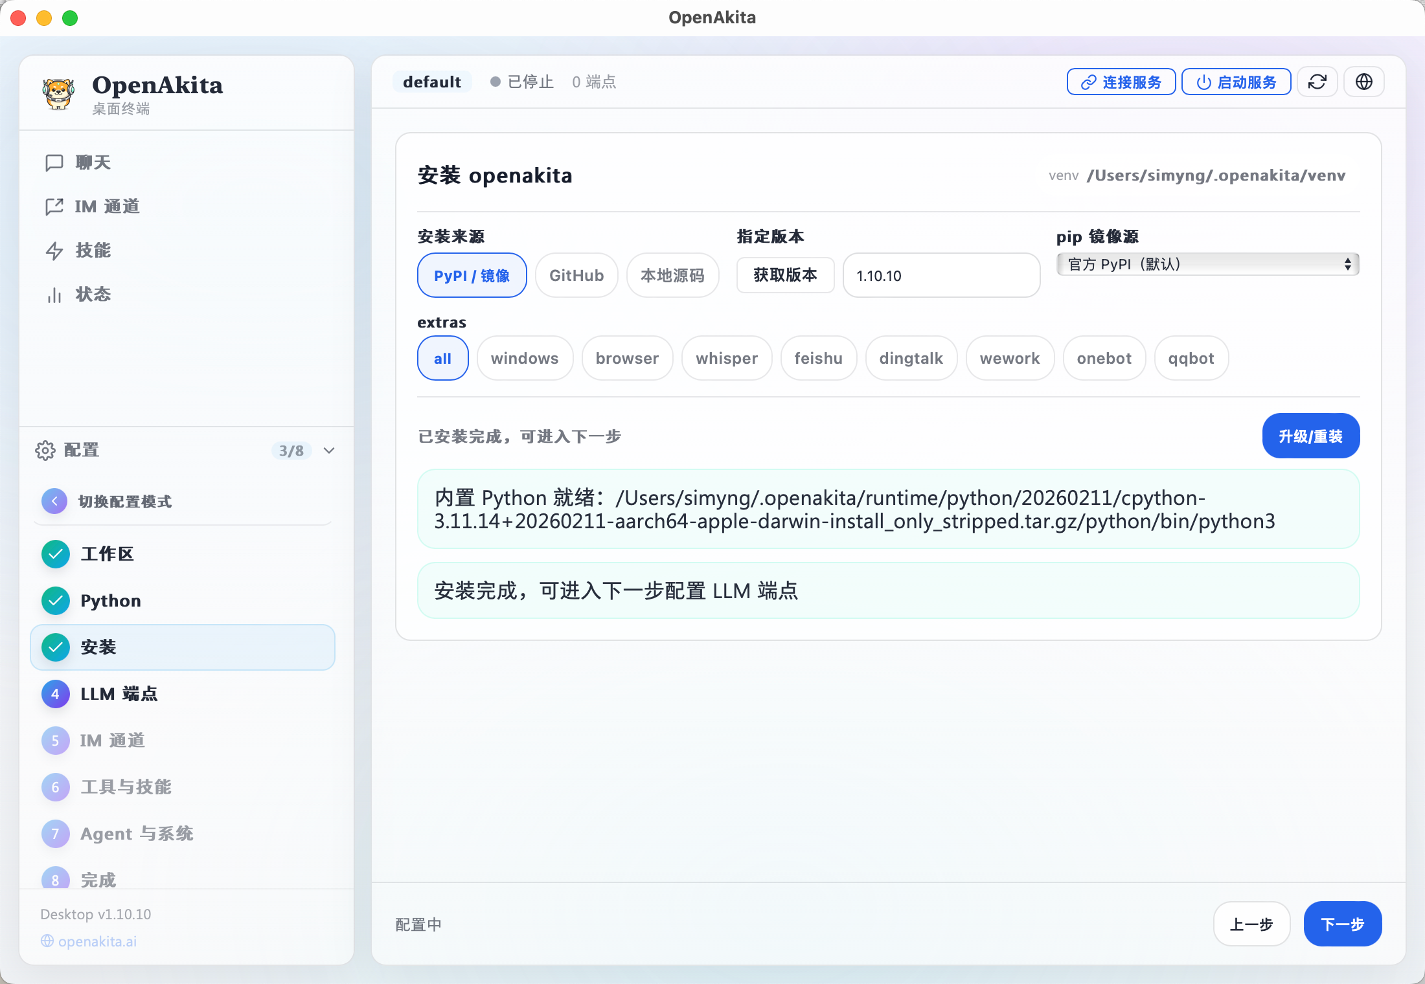
Task: Open the openakita.ai website link
Action: [x=97, y=941]
